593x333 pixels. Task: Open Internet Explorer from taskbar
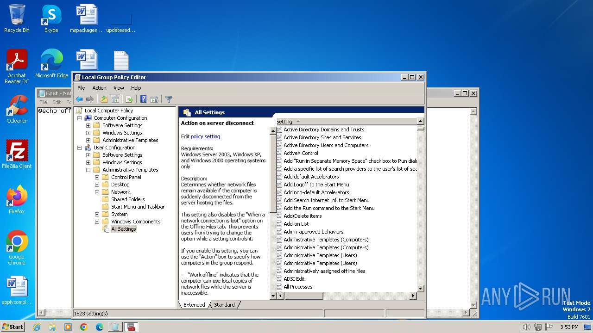37,327
